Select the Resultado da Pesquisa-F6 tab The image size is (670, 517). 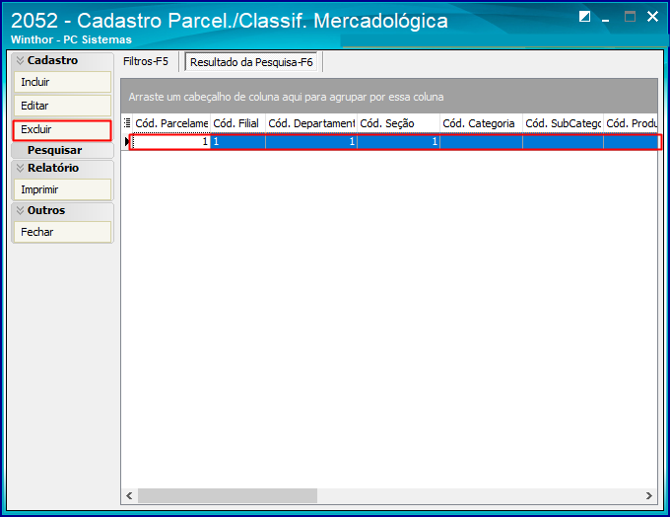[x=251, y=62]
